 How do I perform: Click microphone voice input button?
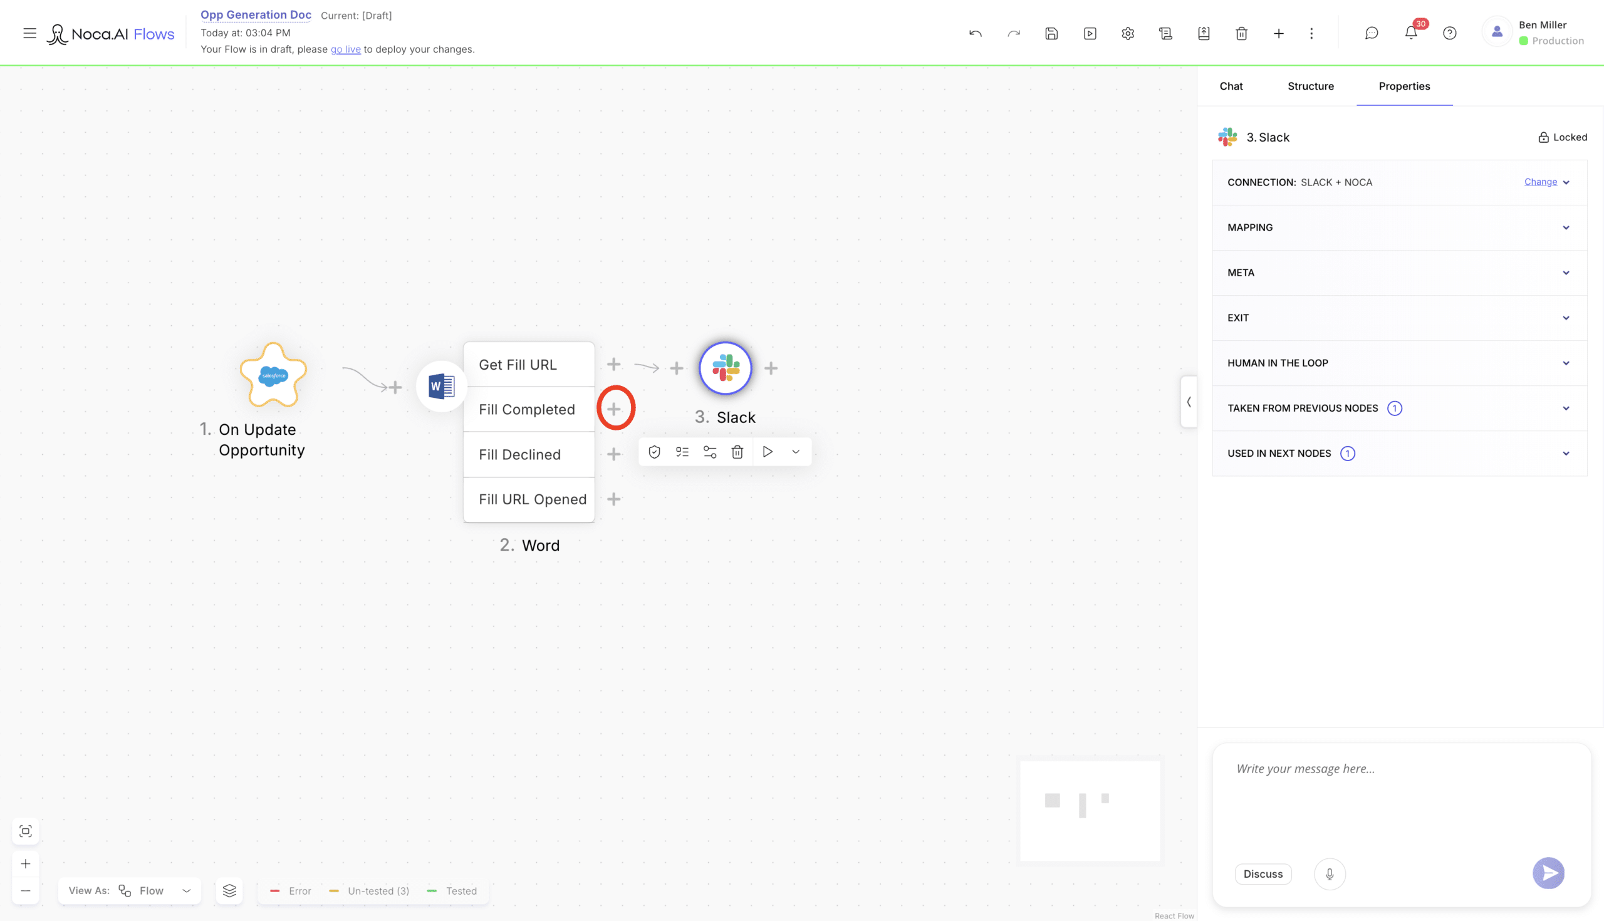tap(1330, 873)
